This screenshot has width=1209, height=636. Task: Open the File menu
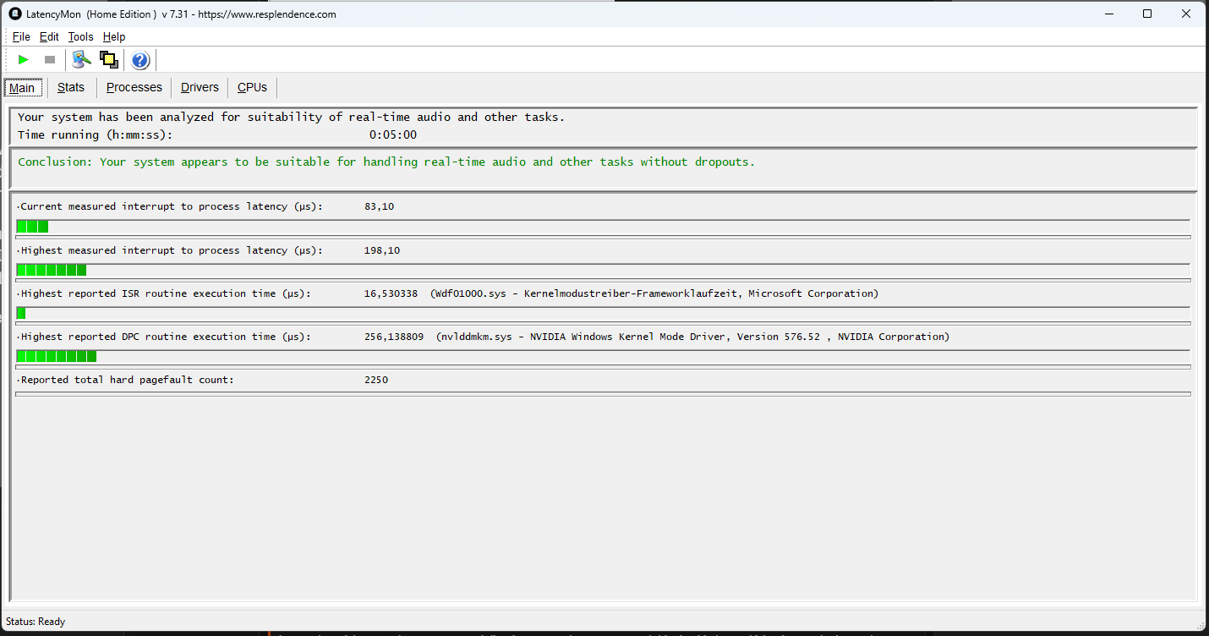click(x=21, y=36)
